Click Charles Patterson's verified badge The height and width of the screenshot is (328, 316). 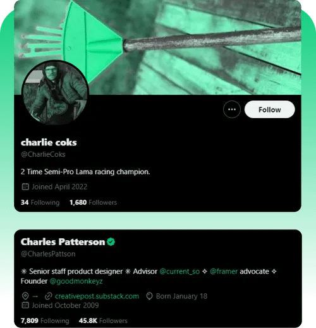(111, 241)
